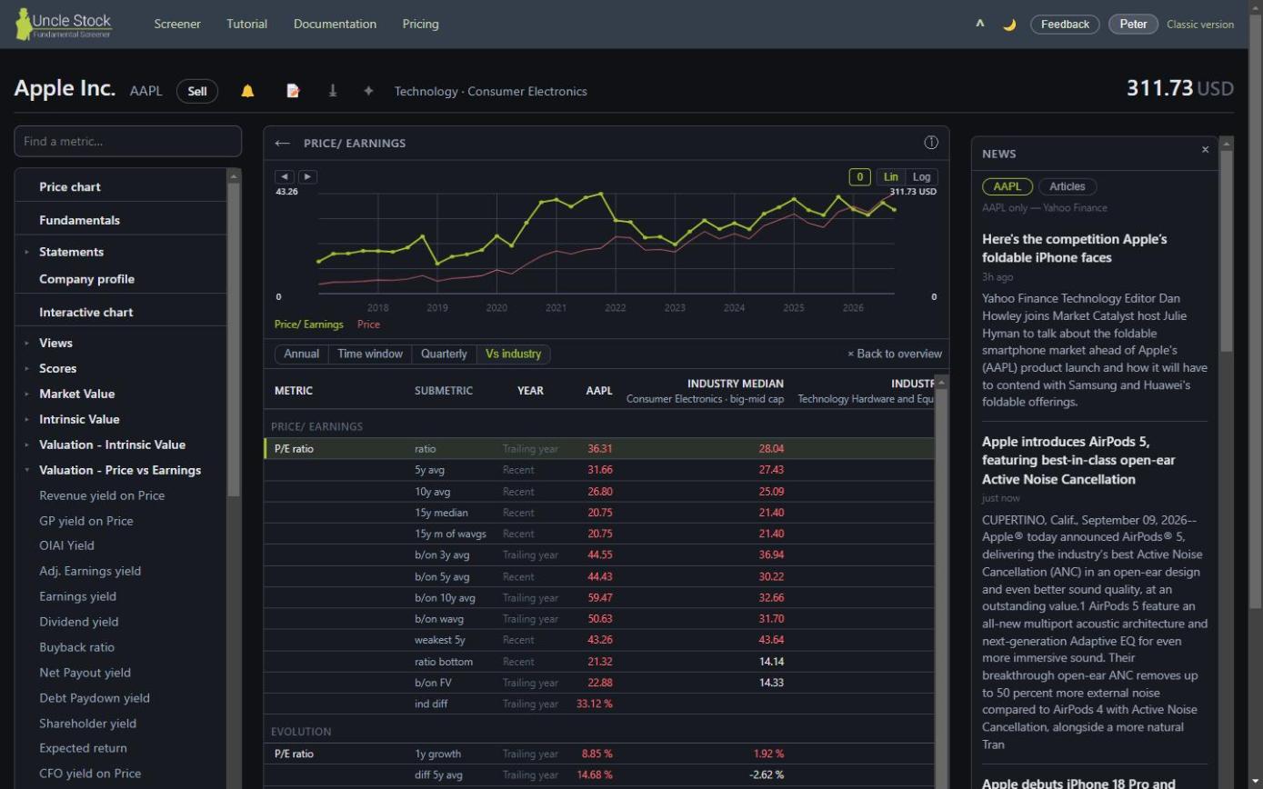Select OIAI Yield metric
The image size is (1263, 789).
(x=66, y=545)
